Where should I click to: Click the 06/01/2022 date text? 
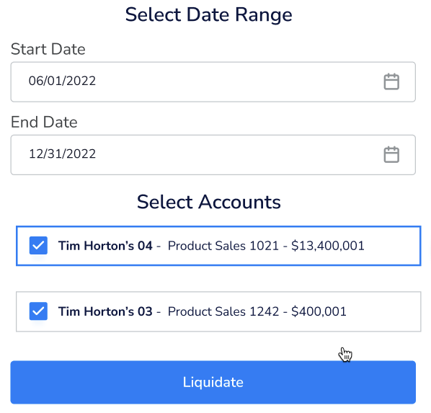click(62, 81)
